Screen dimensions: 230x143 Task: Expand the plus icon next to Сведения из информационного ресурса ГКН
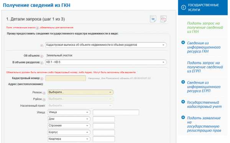coord(183,42)
